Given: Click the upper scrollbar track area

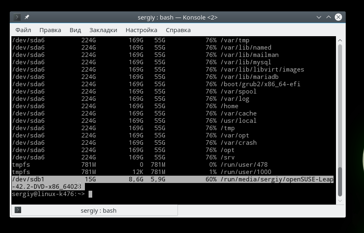Looking at the screenshot, I should click(x=340, y=102).
